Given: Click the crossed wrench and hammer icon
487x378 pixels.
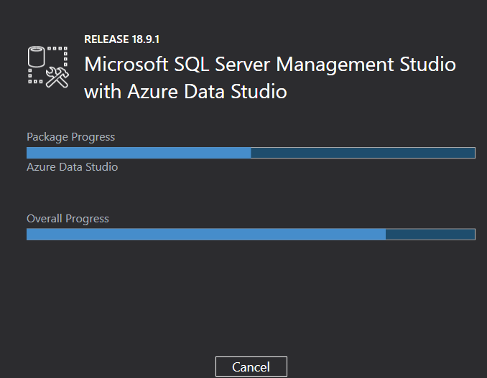Looking at the screenshot, I should click(x=56, y=77).
